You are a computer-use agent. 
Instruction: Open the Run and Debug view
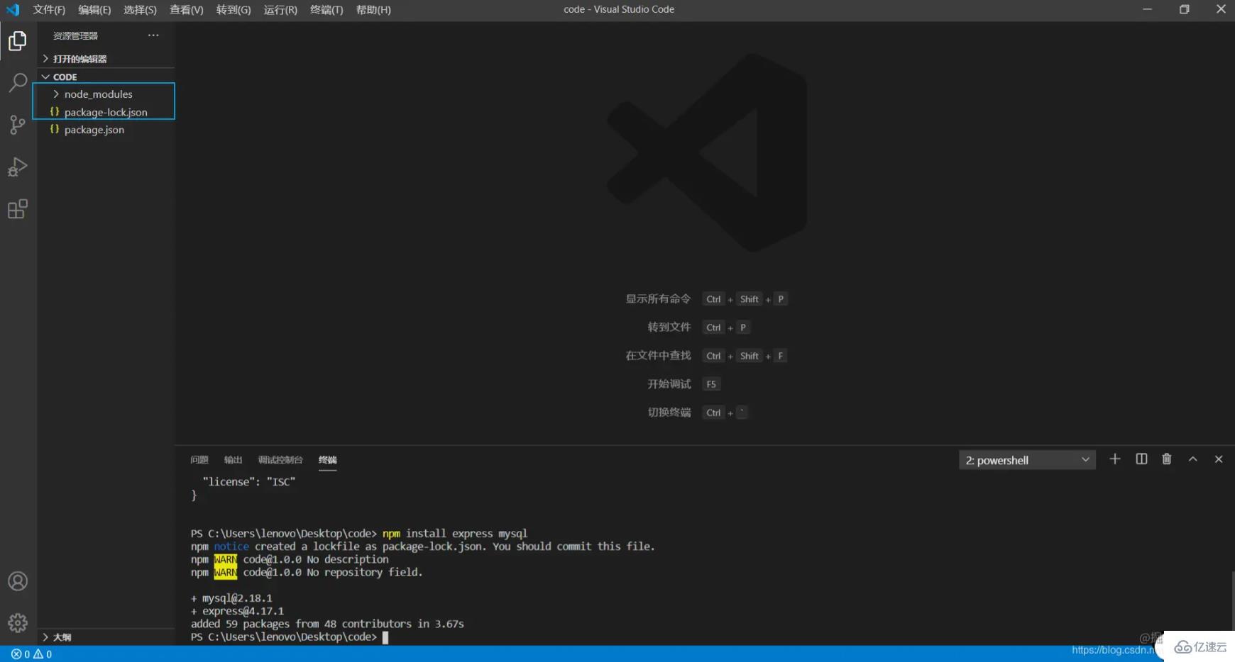[x=18, y=167]
